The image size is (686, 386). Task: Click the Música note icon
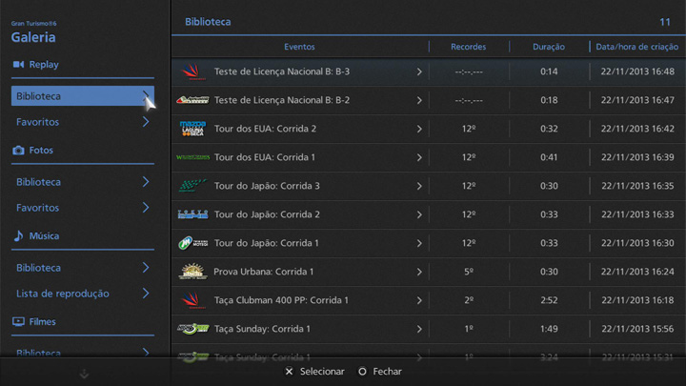pos(18,236)
